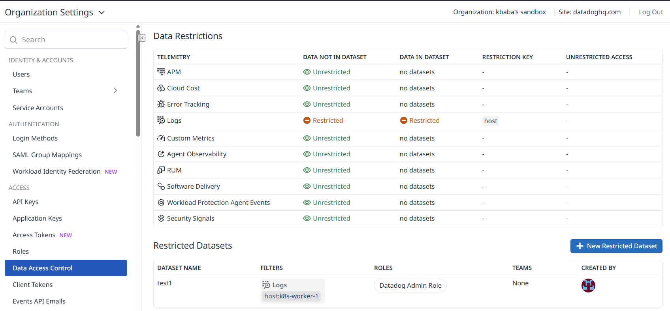Click the eye icon in Agent Observability row
670x311 pixels.
tap(307, 154)
